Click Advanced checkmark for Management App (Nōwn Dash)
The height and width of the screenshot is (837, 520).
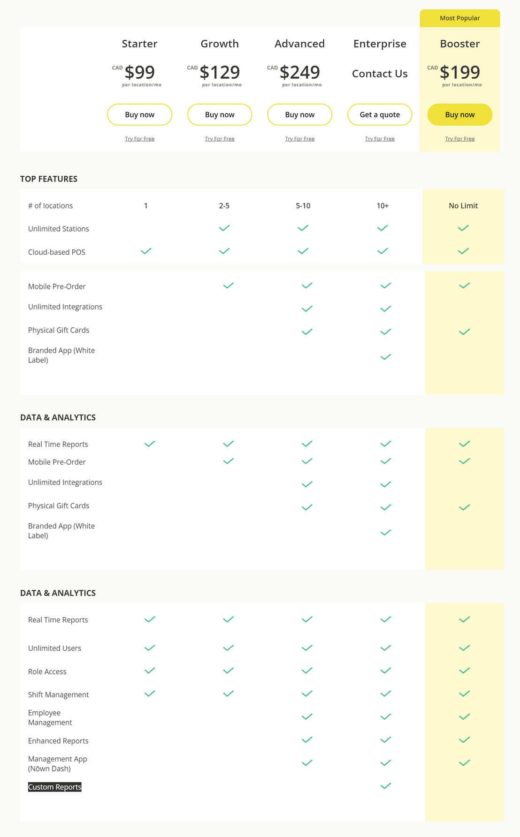[x=307, y=763]
